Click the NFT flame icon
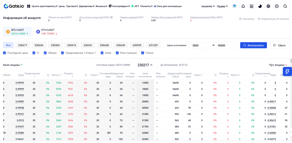The height and width of the screenshot is (143, 292). [x=132, y=6]
